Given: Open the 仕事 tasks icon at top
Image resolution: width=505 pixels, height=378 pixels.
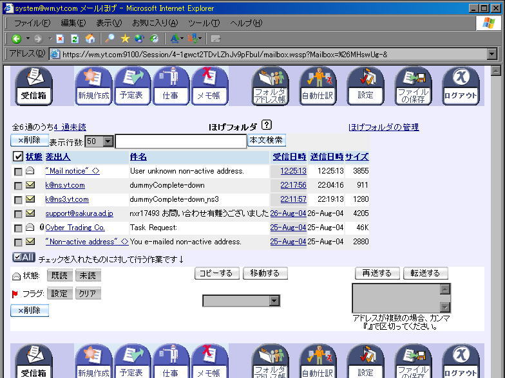Looking at the screenshot, I should click(x=171, y=86).
